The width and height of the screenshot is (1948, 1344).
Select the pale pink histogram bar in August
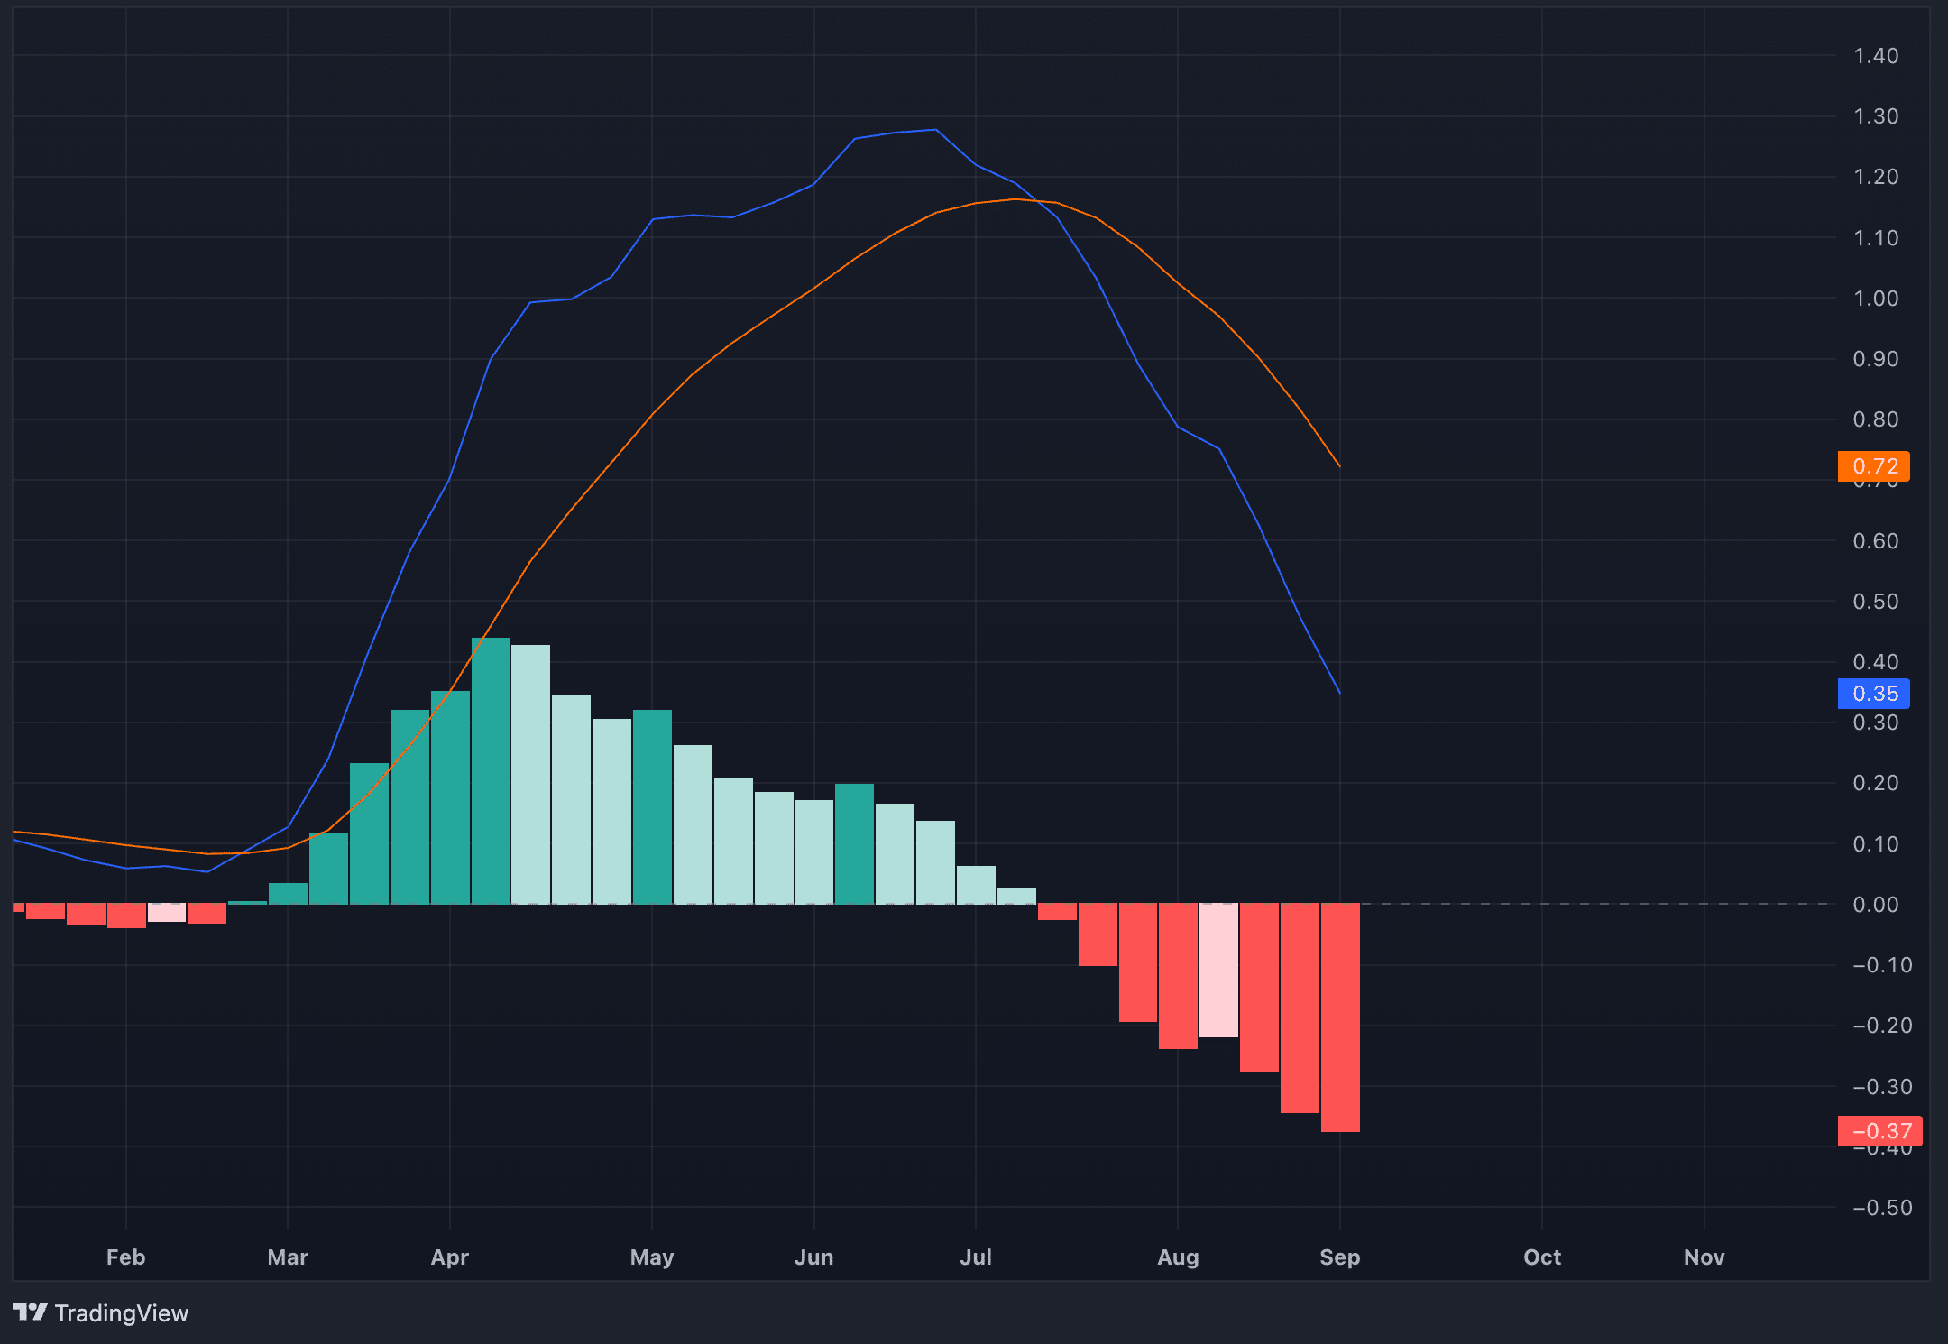(1218, 971)
